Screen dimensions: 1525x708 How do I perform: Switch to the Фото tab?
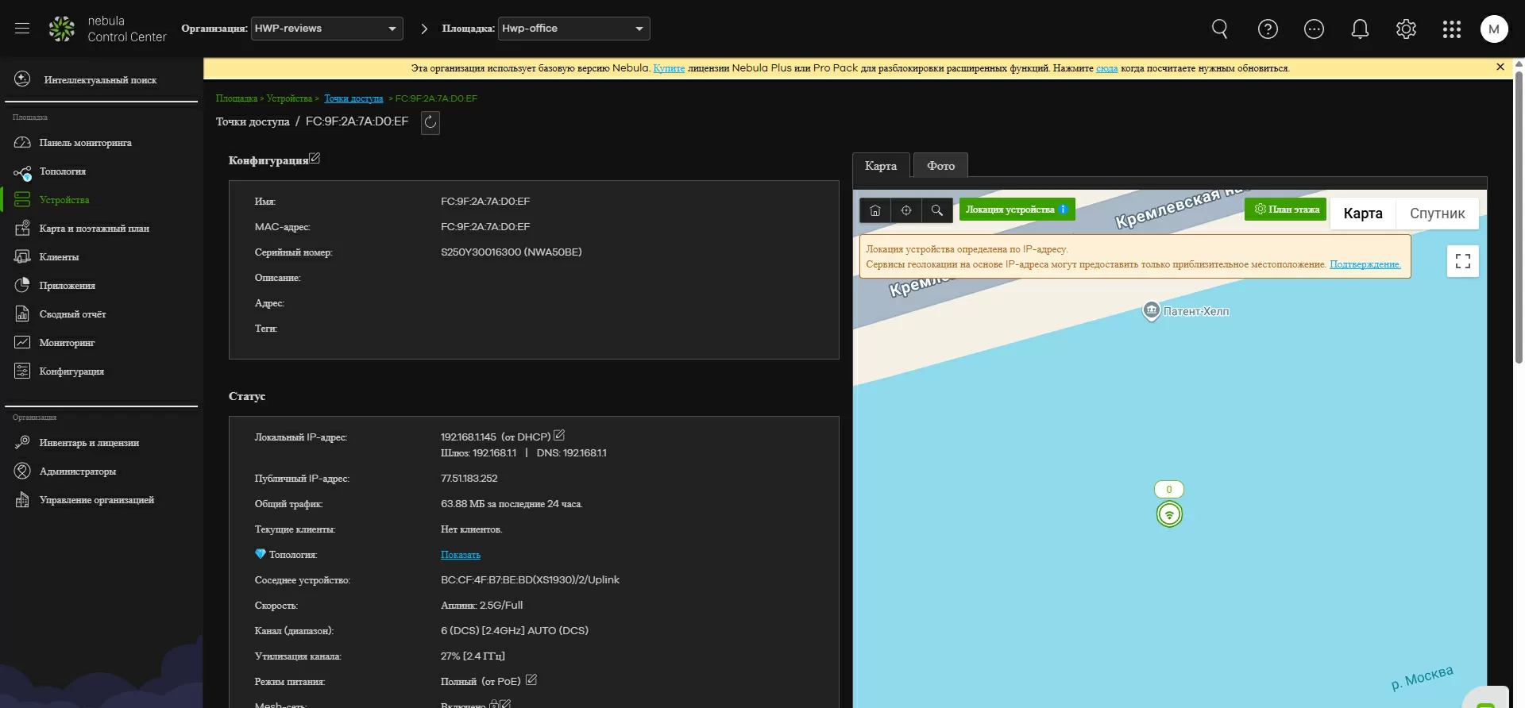pyautogui.click(x=940, y=166)
